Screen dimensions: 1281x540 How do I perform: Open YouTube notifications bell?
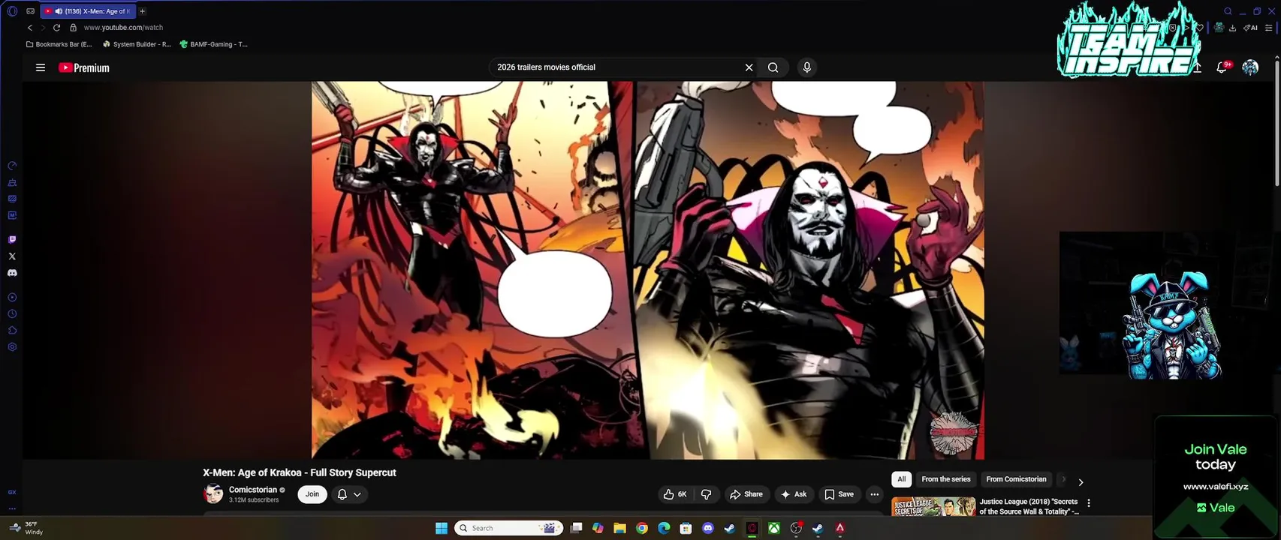click(1222, 67)
